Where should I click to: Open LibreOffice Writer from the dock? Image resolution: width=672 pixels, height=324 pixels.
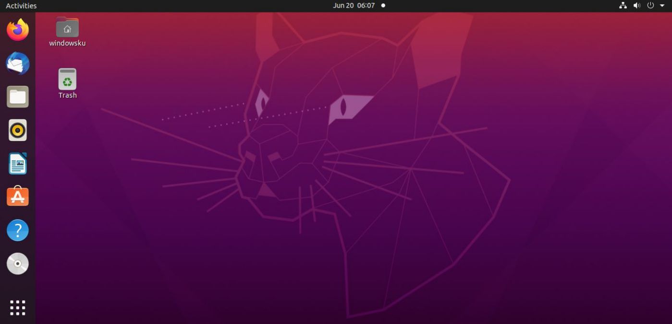pyautogui.click(x=18, y=163)
